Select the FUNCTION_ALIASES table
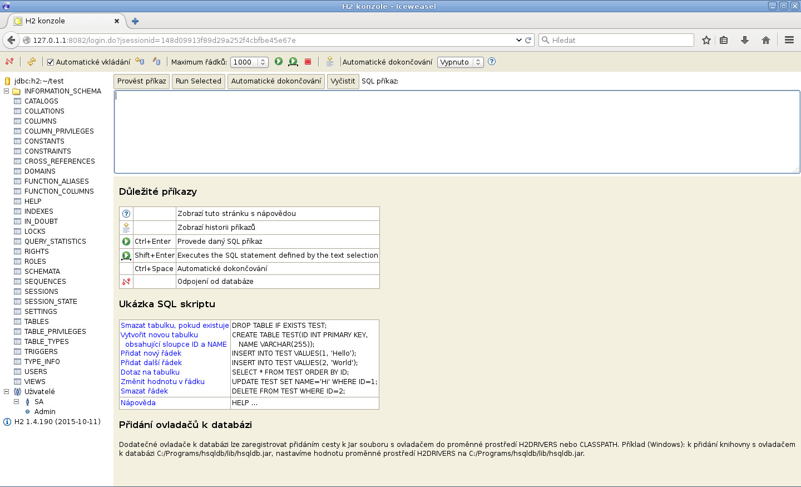 tap(57, 181)
